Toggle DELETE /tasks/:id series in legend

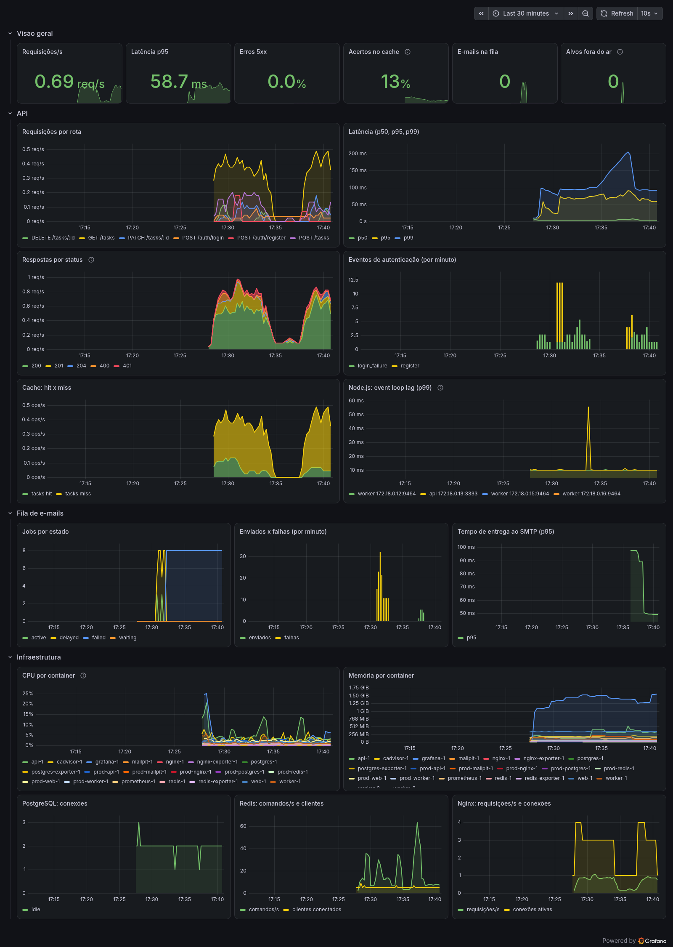pyautogui.click(x=53, y=238)
